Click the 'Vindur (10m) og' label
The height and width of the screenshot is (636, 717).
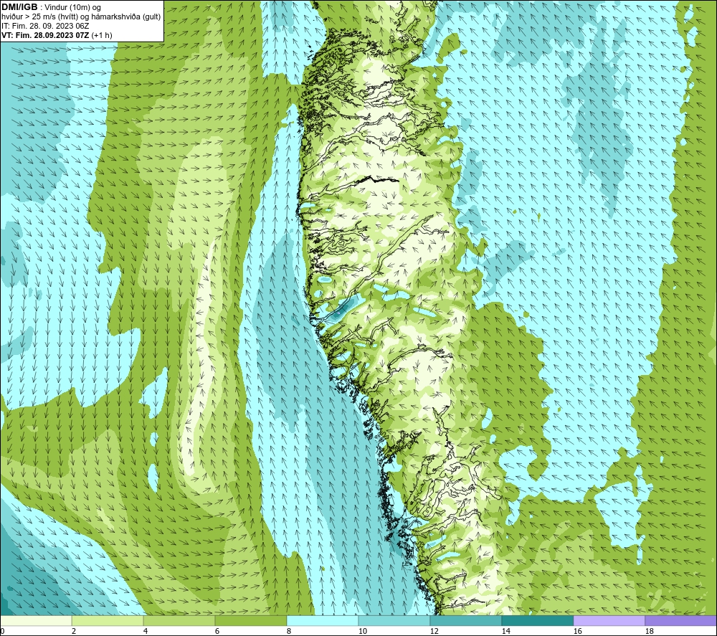coord(72,8)
